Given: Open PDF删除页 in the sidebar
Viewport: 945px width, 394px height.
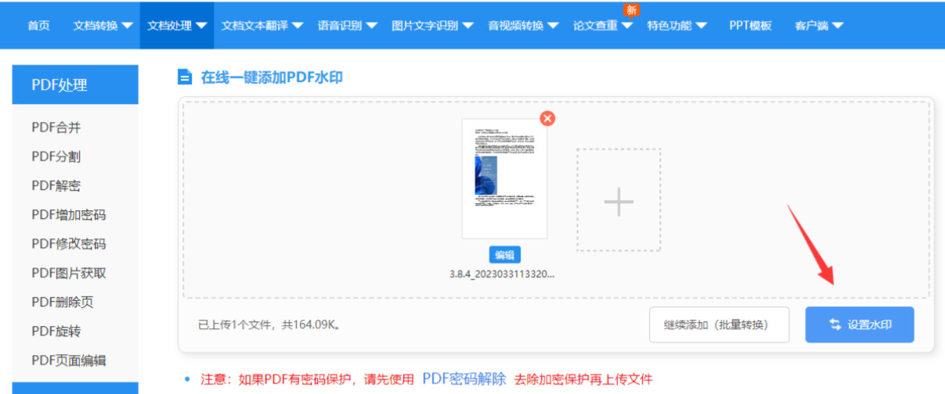Looking at the screenshot, I should [x=63, y=302].
